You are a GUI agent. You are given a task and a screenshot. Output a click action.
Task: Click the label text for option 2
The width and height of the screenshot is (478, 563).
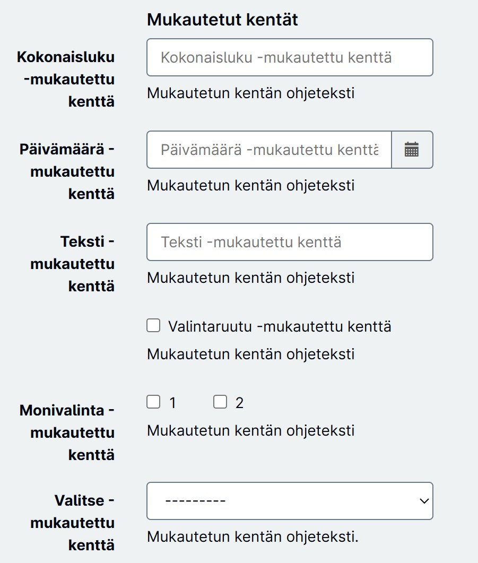tap(239, 403)
